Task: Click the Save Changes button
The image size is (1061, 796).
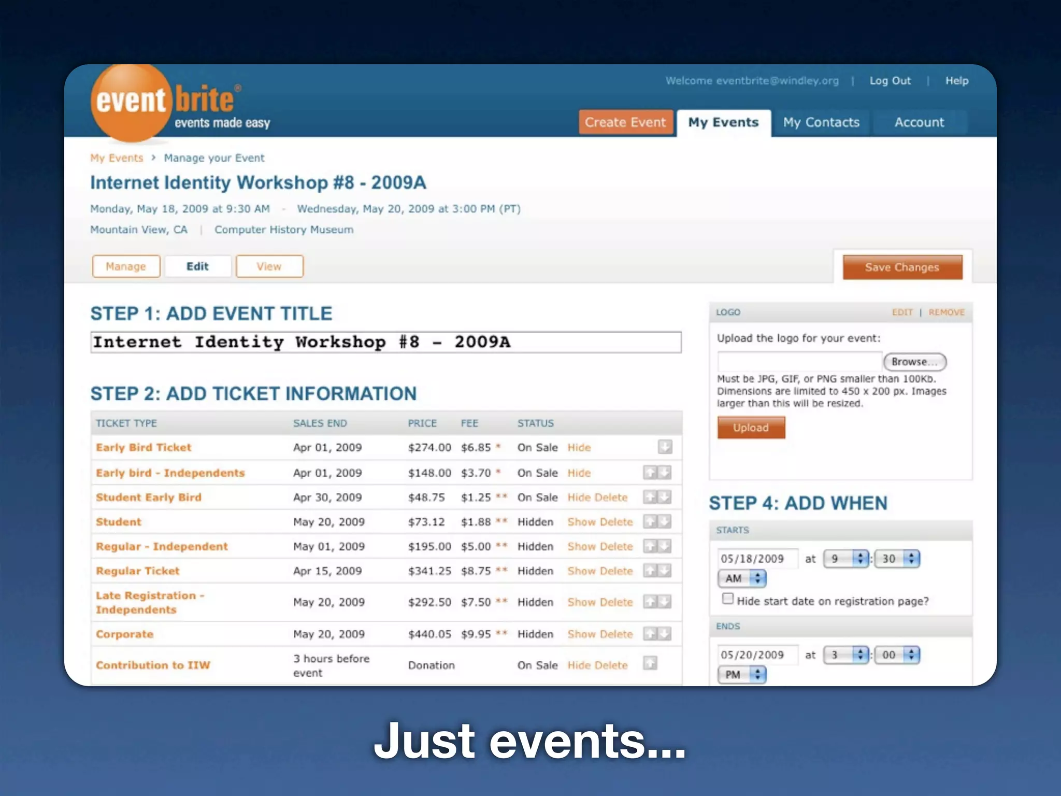Action: [902, 267]
